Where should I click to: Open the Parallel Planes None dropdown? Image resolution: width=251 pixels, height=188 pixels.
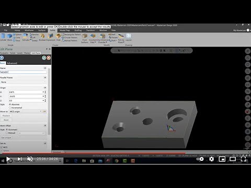[24, 82]
